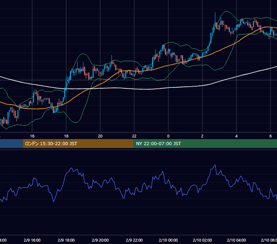
Task: Click the 2/10 04:00 date label
Action: click(x=236, y=240)
